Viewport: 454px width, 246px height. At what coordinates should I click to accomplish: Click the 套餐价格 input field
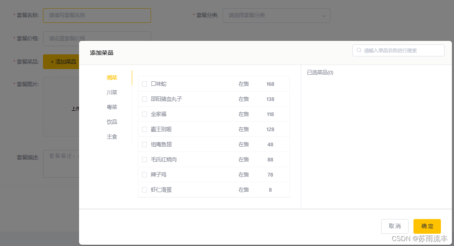pos(97,38)
